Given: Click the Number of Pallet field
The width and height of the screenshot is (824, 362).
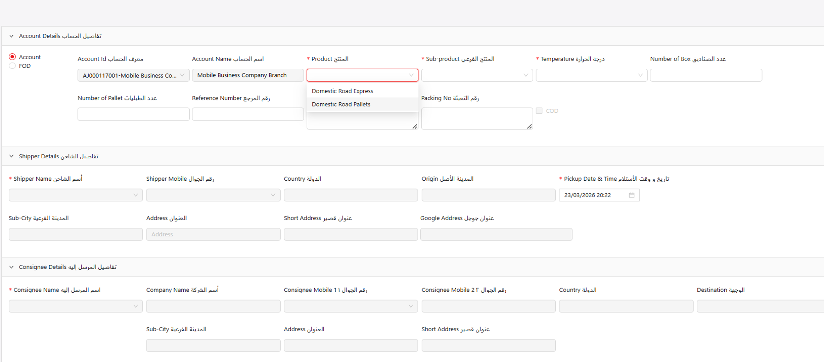Looking at the screenshot, I should (x=133, y=114).
